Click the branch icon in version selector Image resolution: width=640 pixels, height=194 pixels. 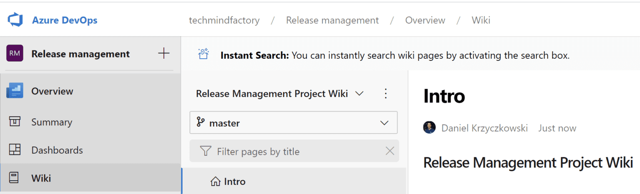201,122
